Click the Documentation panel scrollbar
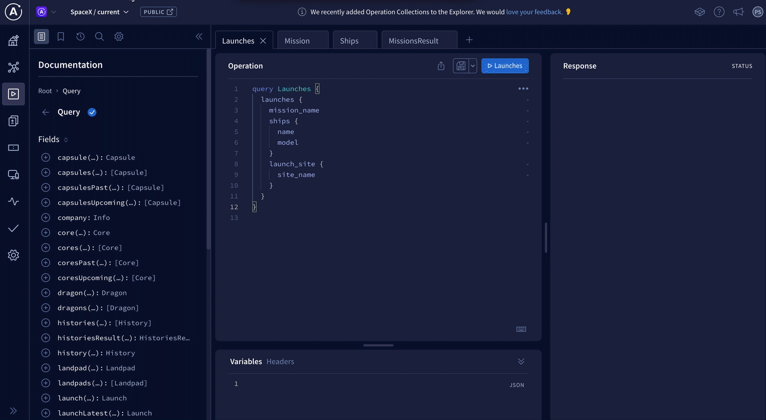This screenshot has width=766, height=420. tap(208, 149)
